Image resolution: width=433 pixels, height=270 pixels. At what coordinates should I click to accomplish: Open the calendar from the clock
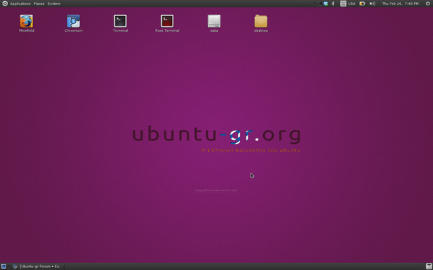400,3
